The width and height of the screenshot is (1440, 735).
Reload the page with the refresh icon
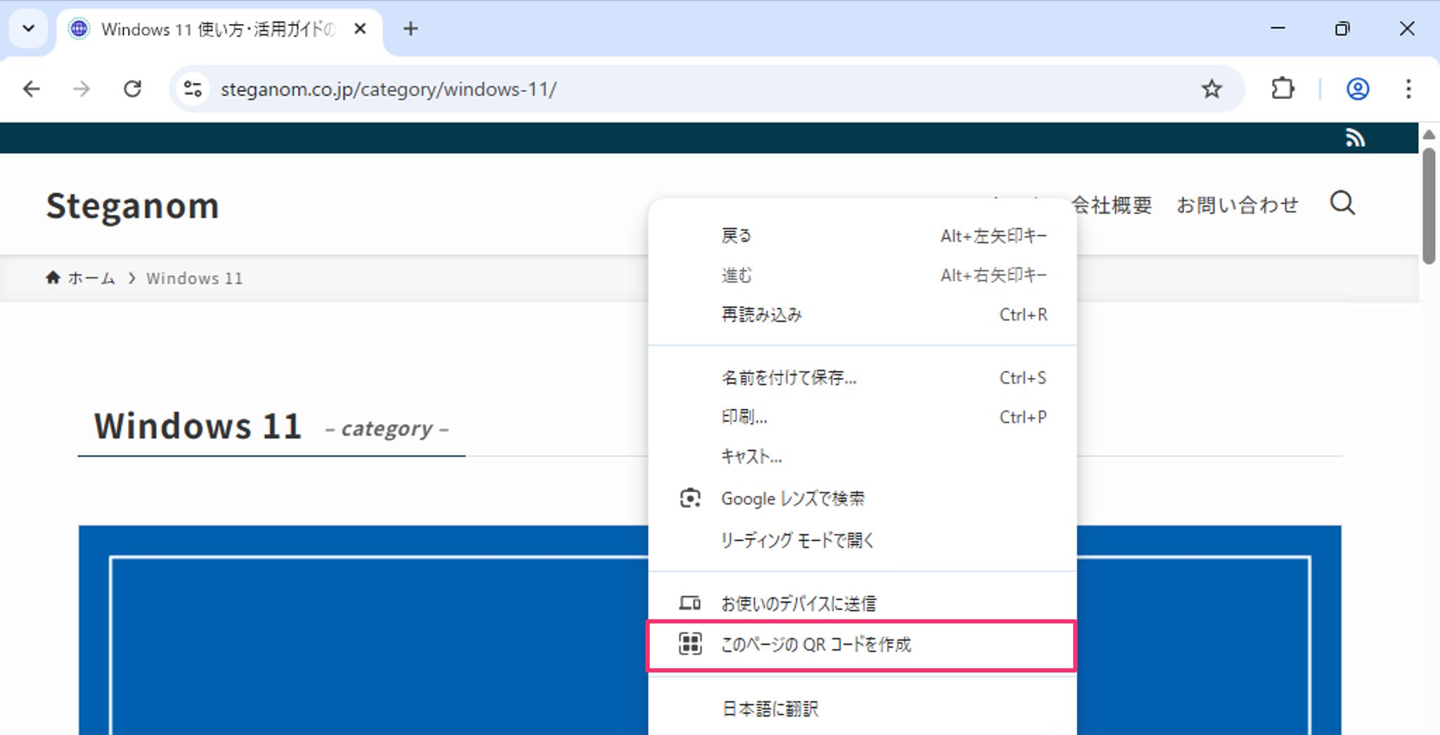click(133, 89)
